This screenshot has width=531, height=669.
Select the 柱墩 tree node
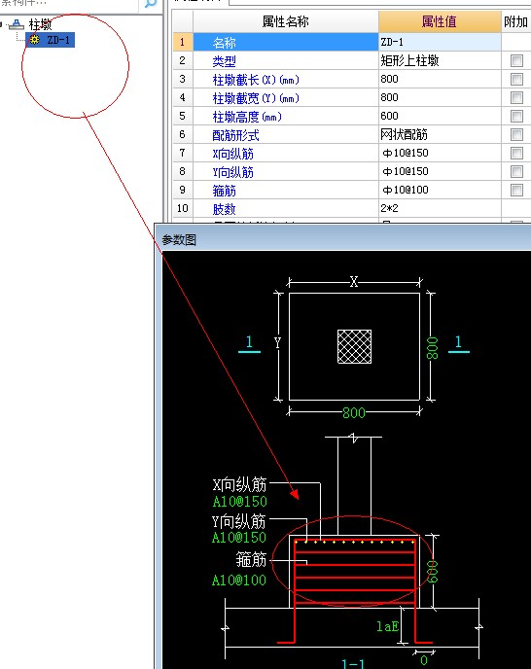[x=40, y=24]
